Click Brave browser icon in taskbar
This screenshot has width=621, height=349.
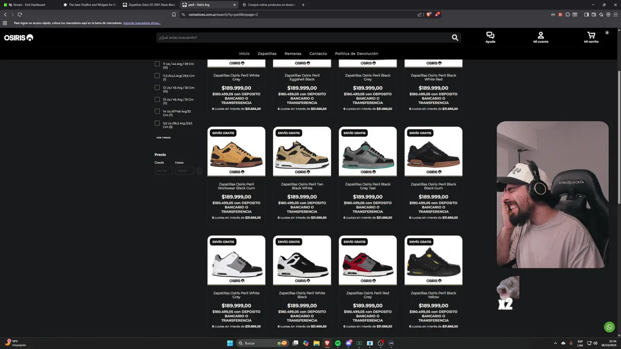pyautogui.click(x=327, y=343)
